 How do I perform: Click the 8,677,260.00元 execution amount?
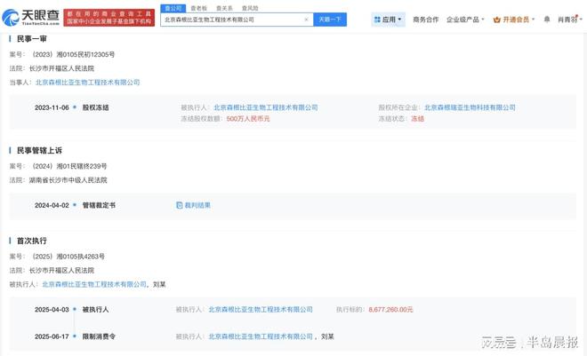[x=390, y=309]
